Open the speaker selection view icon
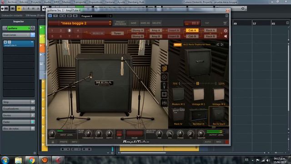291x164 pixels. pyautogui.click(x=164, y=77)
